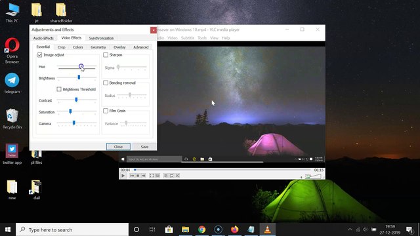Open Google Chrome from taskbar
The height and width of the screenshot is (236, 420).
(x=201, y=229)
